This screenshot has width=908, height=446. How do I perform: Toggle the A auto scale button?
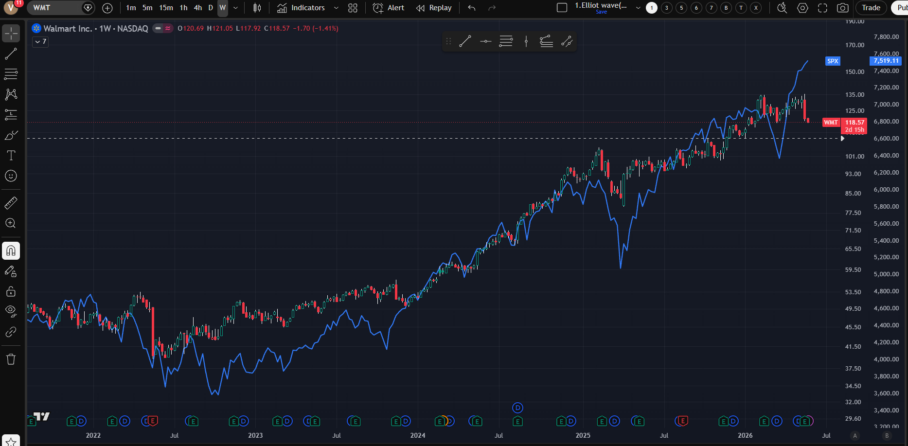(x=855, y=436)
